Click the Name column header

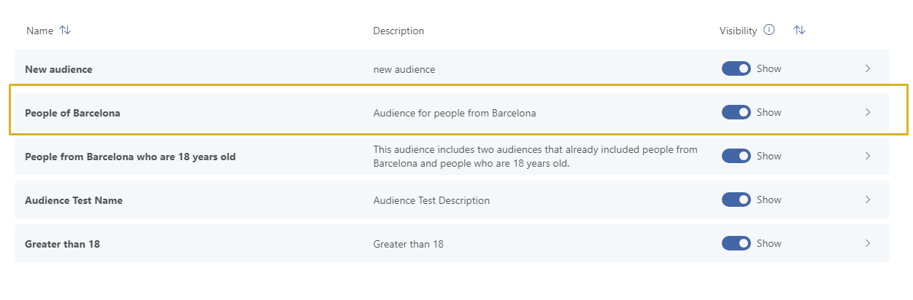coord(39,31)
